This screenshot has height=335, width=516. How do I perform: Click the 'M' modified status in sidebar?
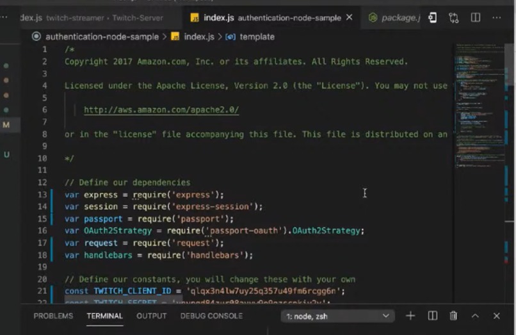(6, 125)
